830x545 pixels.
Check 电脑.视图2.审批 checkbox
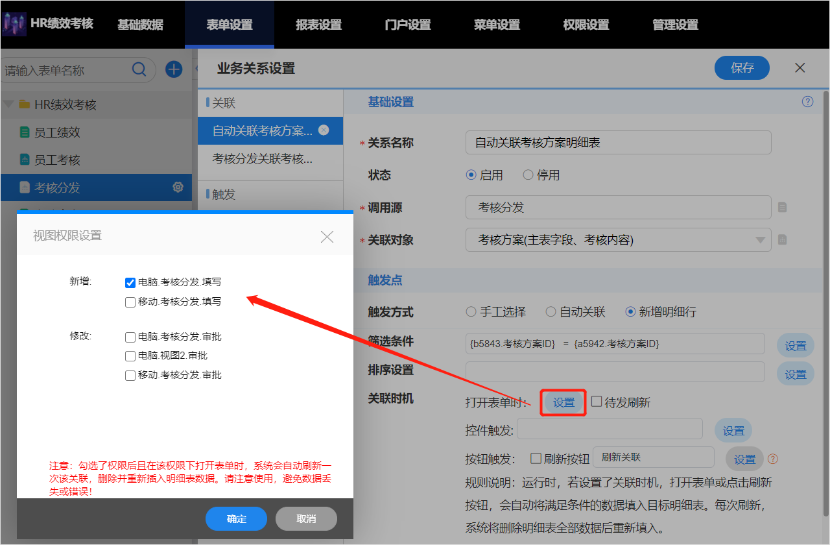tap(130, 356)
